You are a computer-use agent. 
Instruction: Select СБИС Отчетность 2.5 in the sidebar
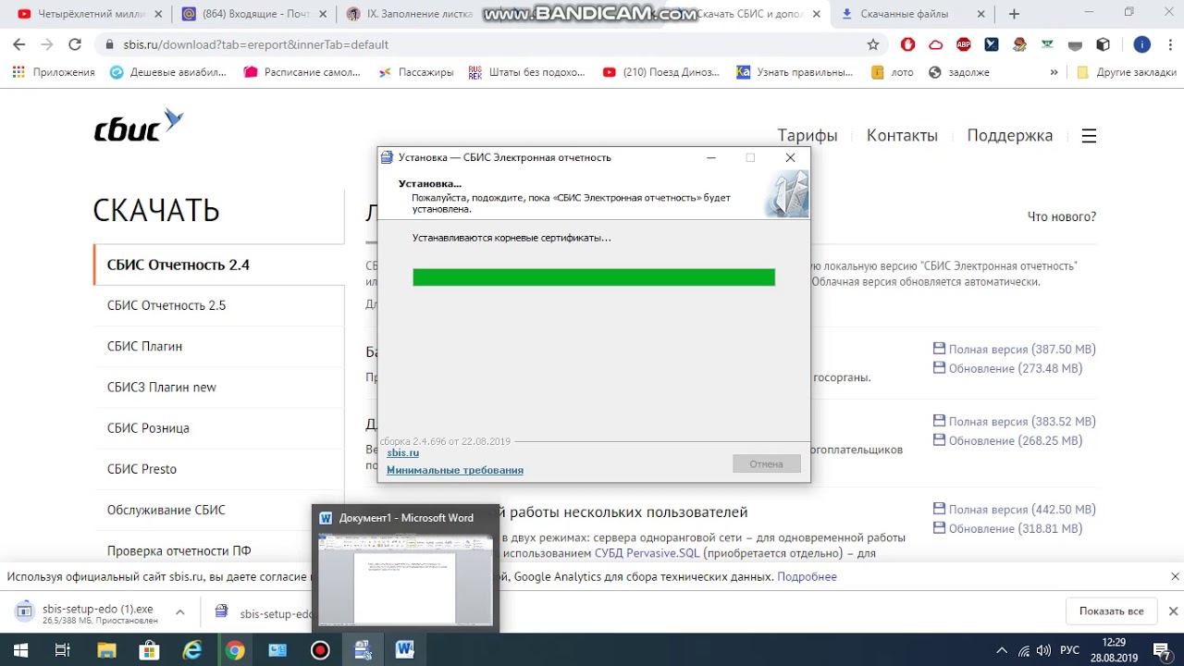click(x=219, y=305)
